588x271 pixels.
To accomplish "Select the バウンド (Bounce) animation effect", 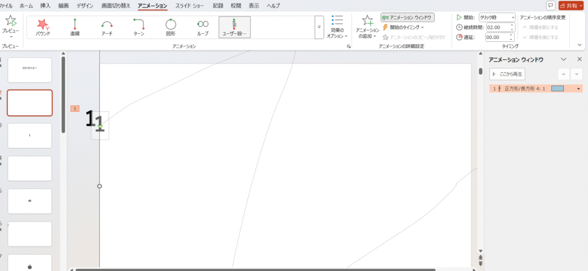I will click(42, 27).
